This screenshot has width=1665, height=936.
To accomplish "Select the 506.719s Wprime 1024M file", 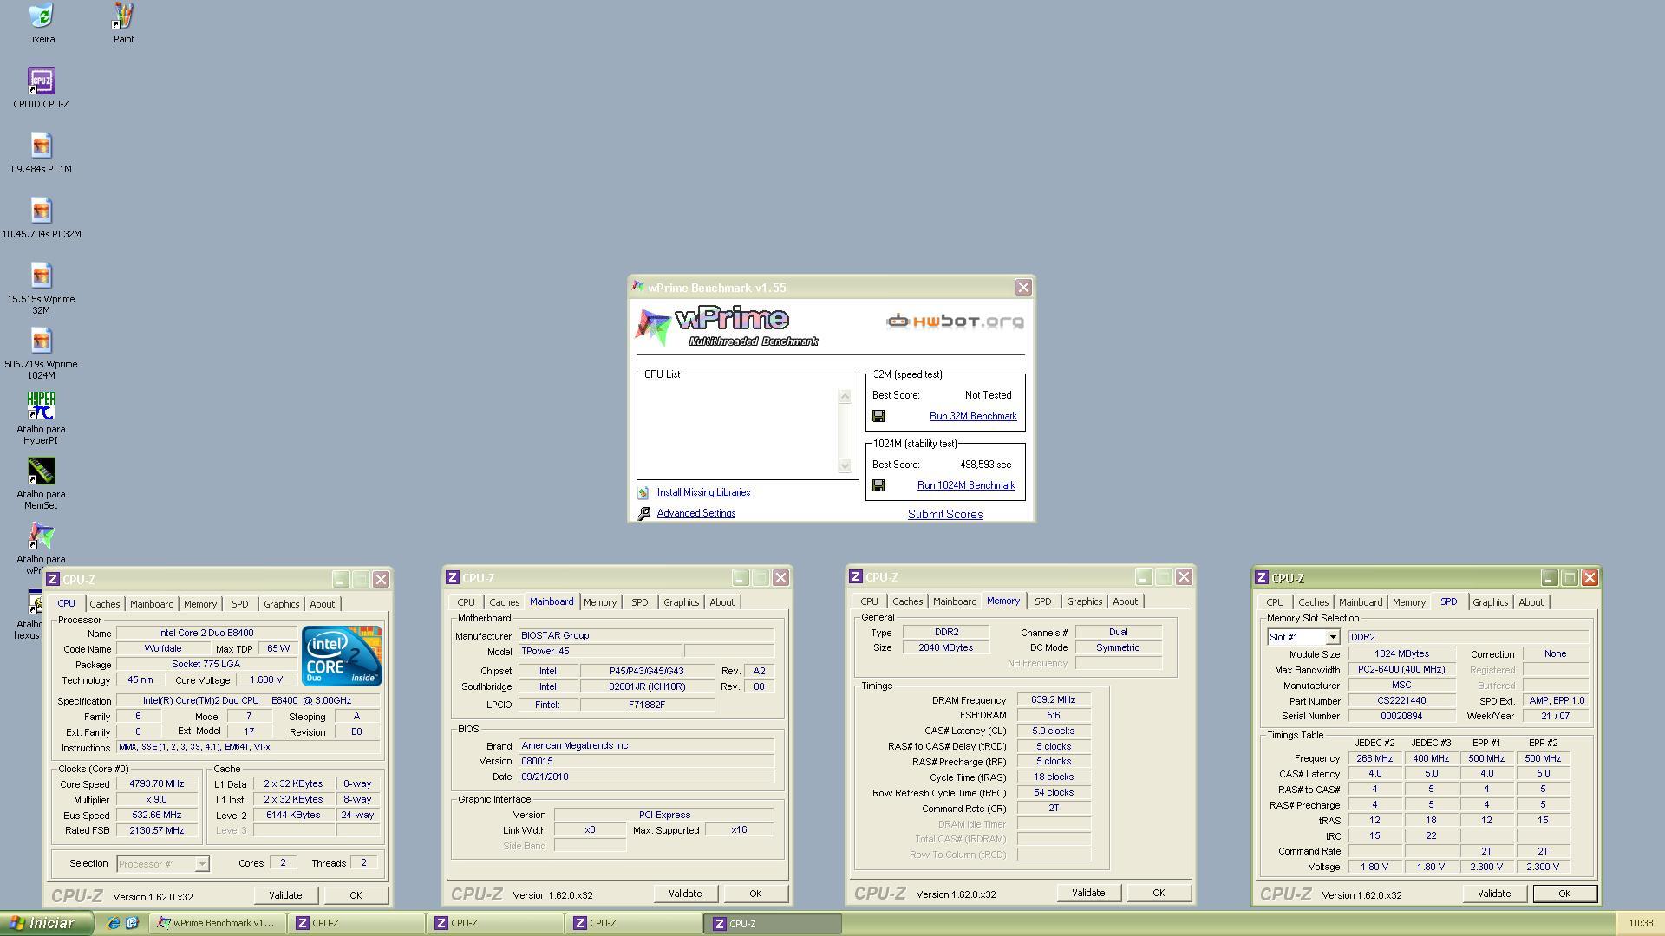I will click(41, 341).
